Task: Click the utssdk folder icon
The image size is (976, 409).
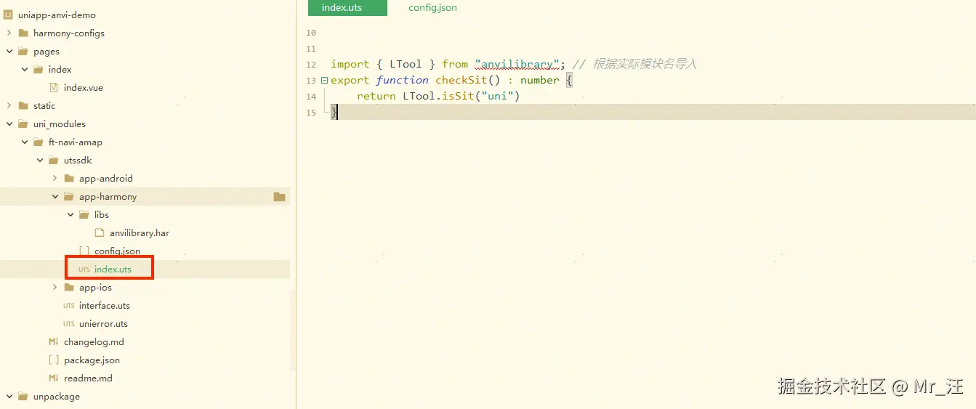Action: coord(54,160)
